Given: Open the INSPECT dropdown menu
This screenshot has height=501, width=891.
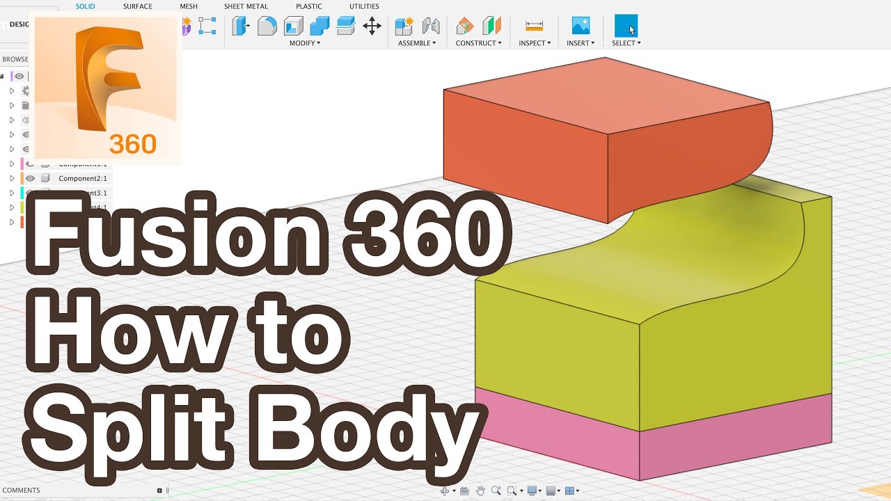Looking at the screenshot, I should point(535,43).
